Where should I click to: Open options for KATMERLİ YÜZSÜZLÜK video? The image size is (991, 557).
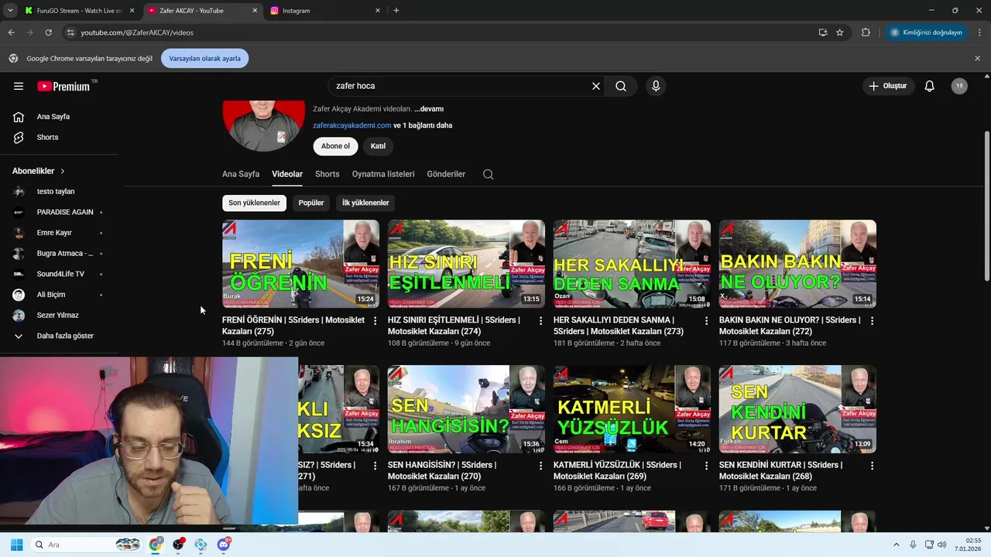pyautogui.click(x=706, y=466)
